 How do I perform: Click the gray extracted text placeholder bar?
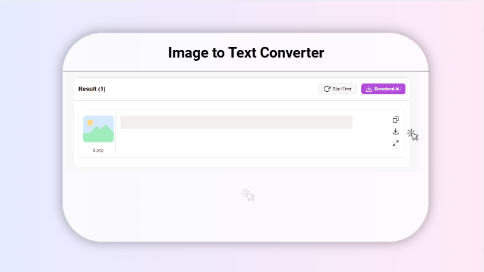click(236, 122)
